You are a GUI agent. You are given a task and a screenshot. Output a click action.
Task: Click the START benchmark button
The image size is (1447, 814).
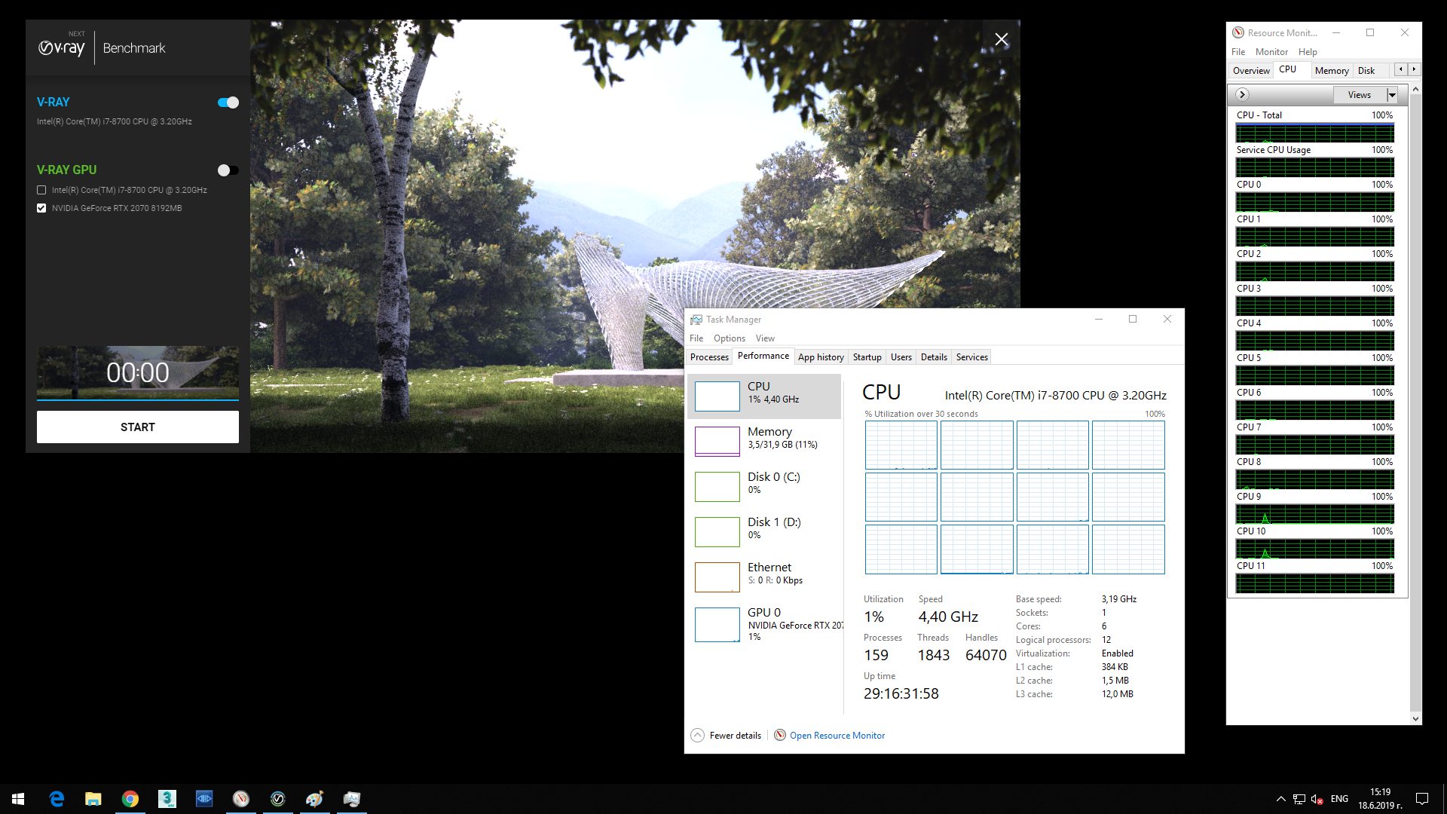(138, 427)
